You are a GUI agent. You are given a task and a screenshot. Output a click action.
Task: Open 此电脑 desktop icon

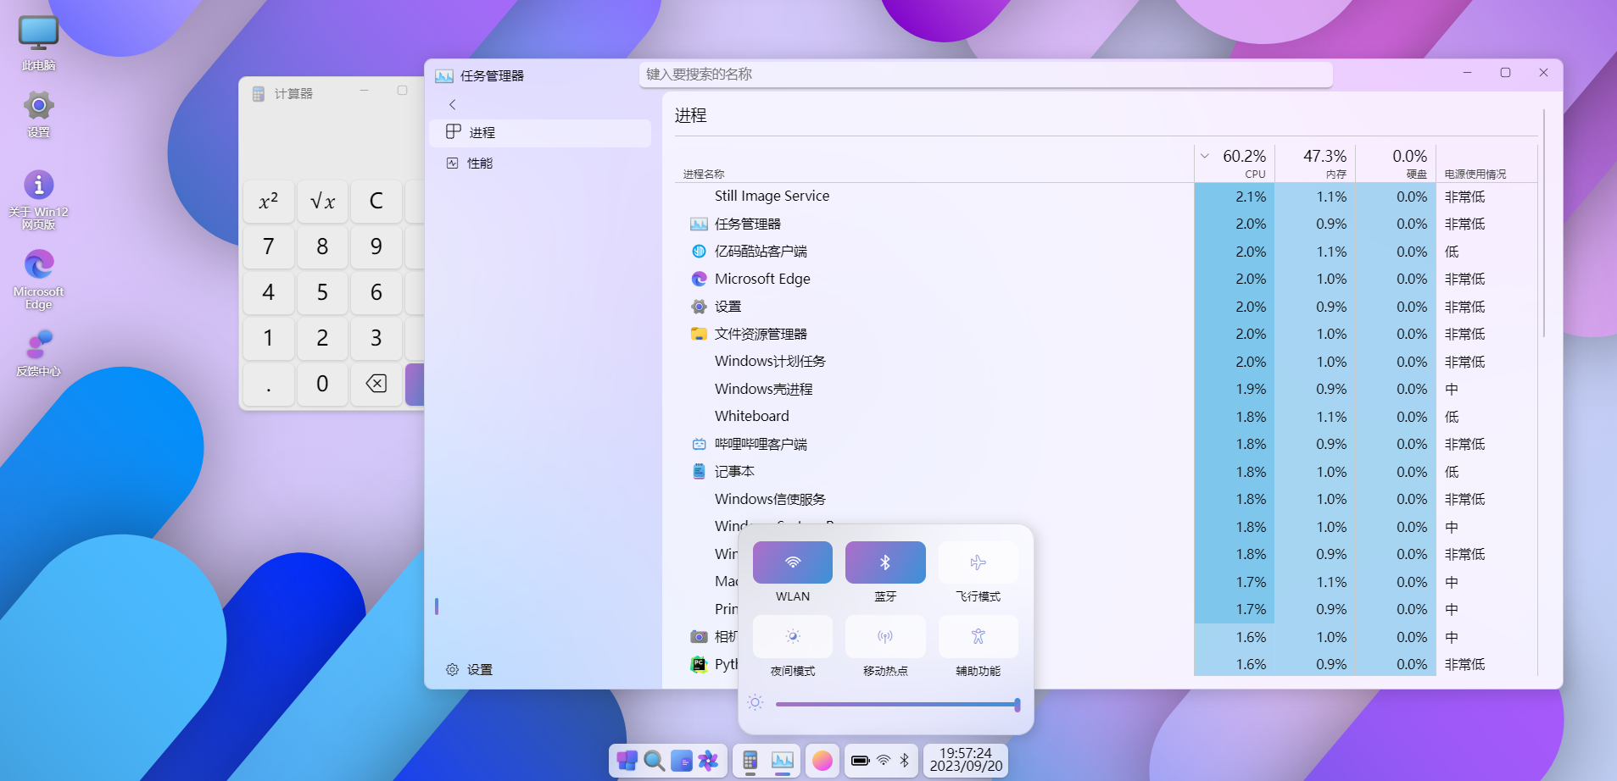coord(38,43)
